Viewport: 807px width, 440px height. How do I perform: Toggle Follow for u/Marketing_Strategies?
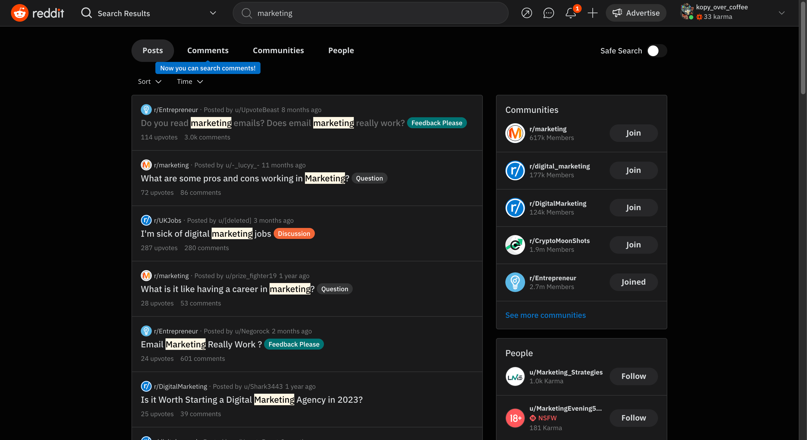pyautogui.click(x=633, y=376)
